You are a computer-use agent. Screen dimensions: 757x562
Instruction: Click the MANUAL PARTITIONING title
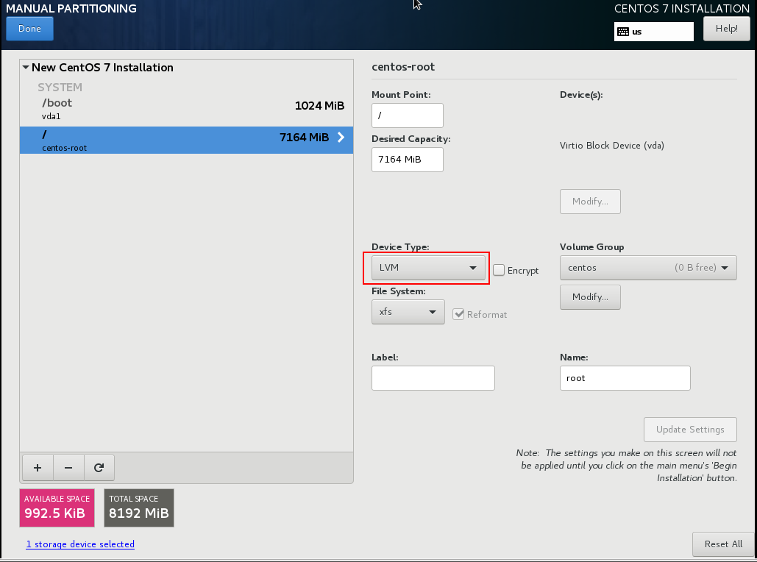71,9
